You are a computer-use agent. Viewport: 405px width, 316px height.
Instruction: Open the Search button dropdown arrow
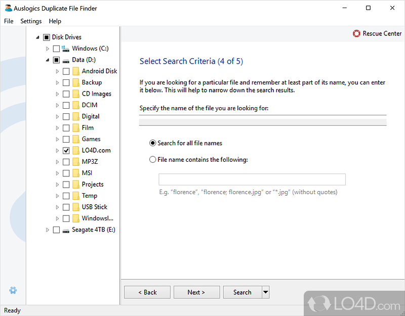point(266,292)
